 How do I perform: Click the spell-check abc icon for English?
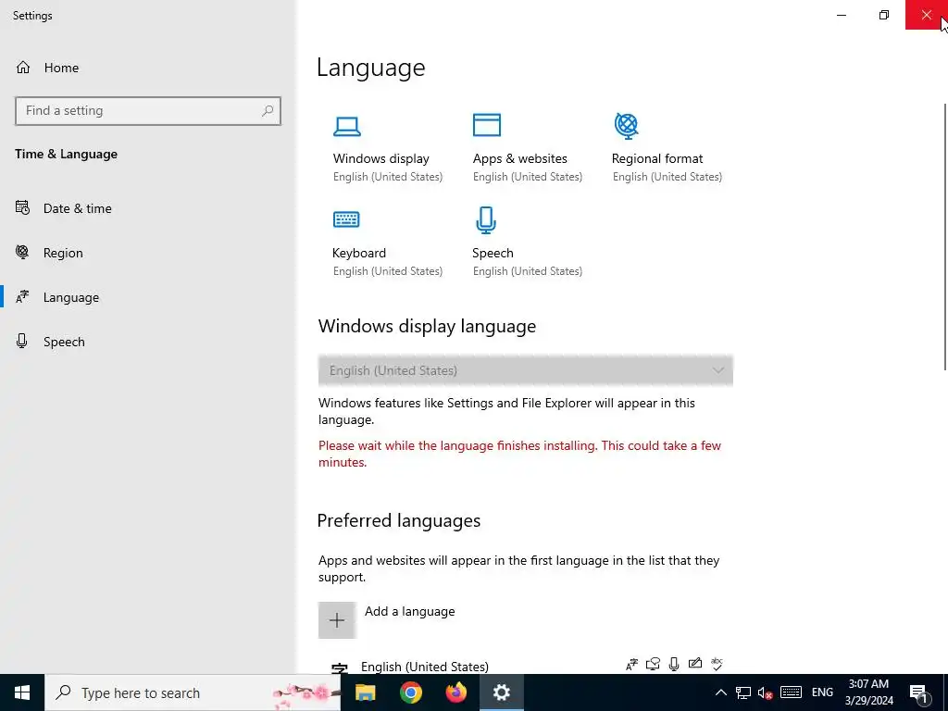tap(717, 664)
